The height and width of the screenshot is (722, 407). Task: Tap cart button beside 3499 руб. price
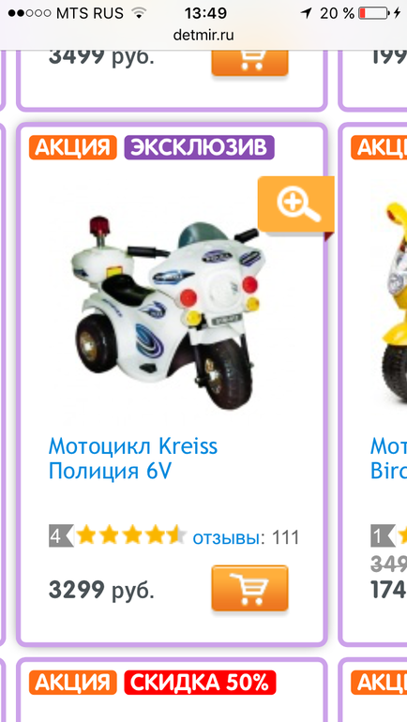click(249, 63)
